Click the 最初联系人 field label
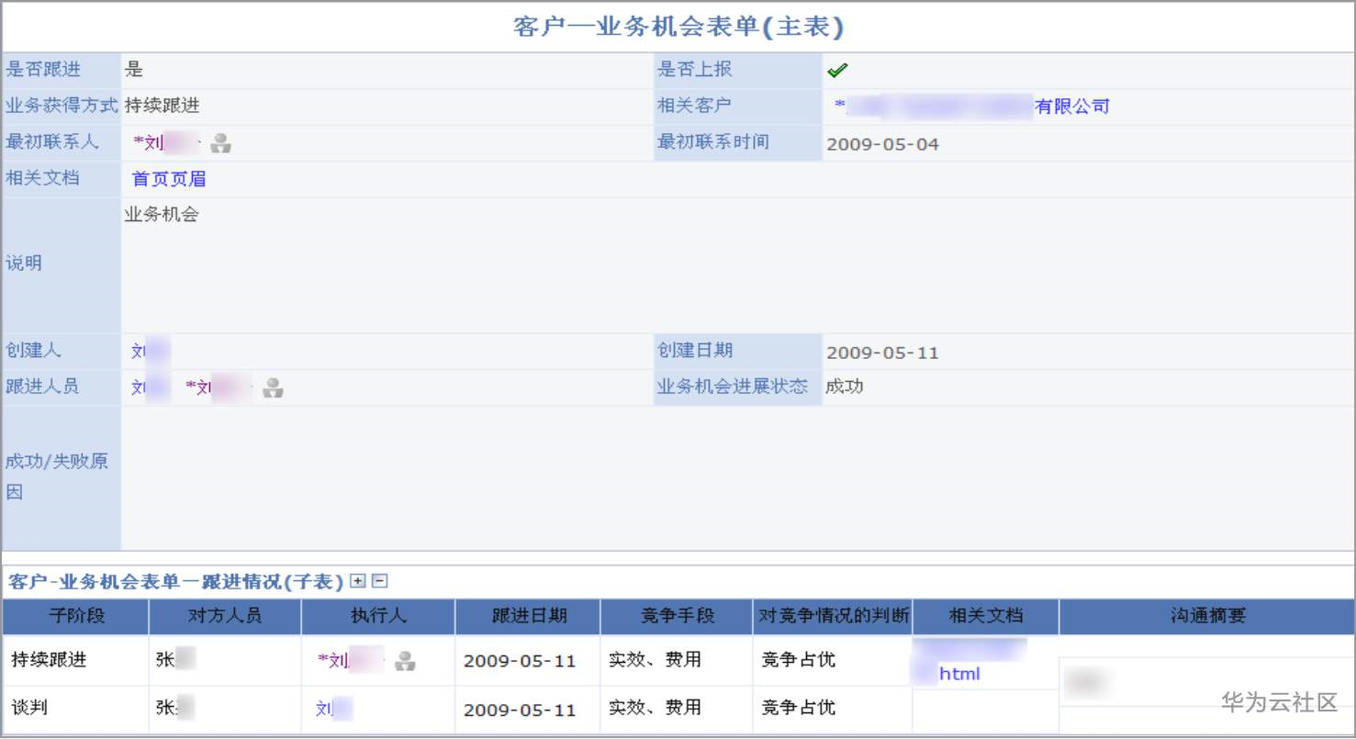Viewport: 1356px width, 739px height. coord(52,141)
